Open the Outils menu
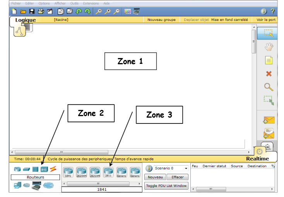Screen dimensions: 284x197 pyautogui.click(x=74, y=3)
